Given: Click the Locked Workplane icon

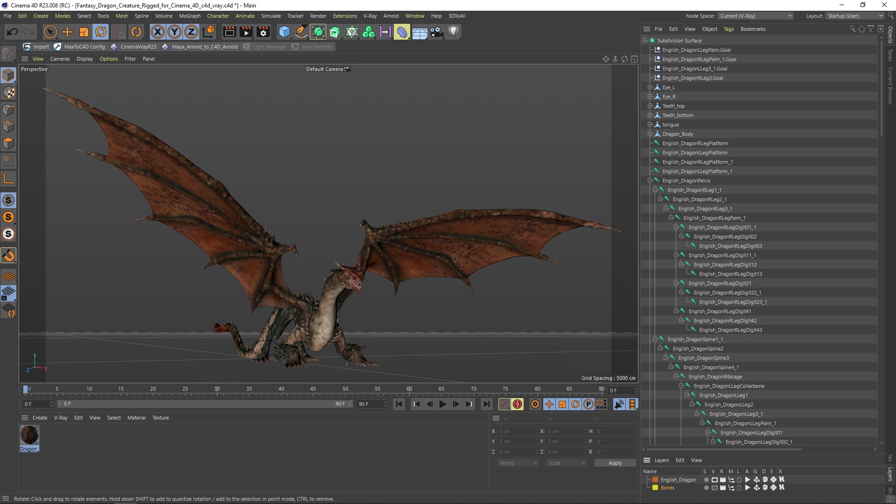Looking at the screenshot, I should click(x=8, y=294).
